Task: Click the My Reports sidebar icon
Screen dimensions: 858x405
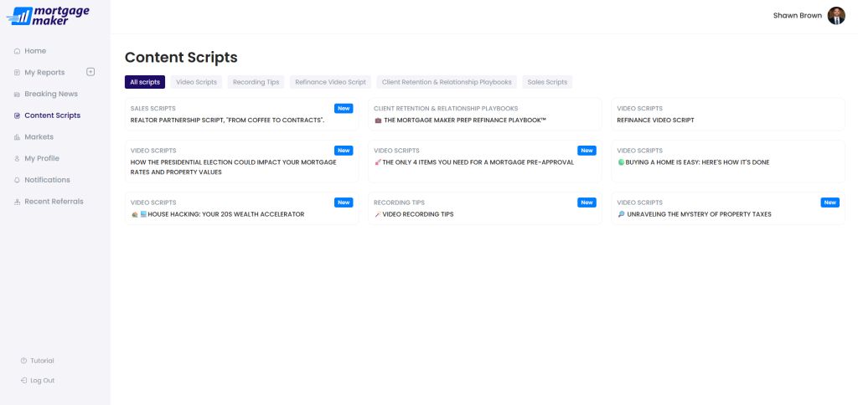Action: 17,73
